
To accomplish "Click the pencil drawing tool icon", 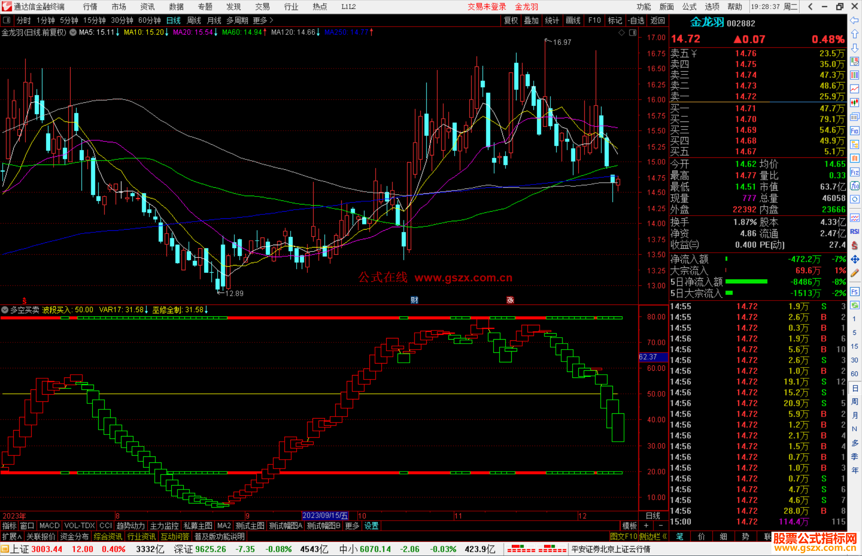I will [854, 273].
